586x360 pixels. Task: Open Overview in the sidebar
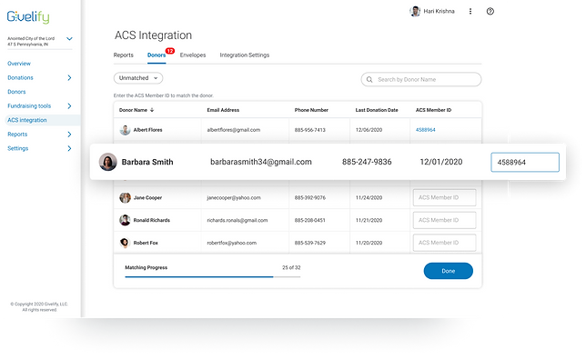point(19,64)
